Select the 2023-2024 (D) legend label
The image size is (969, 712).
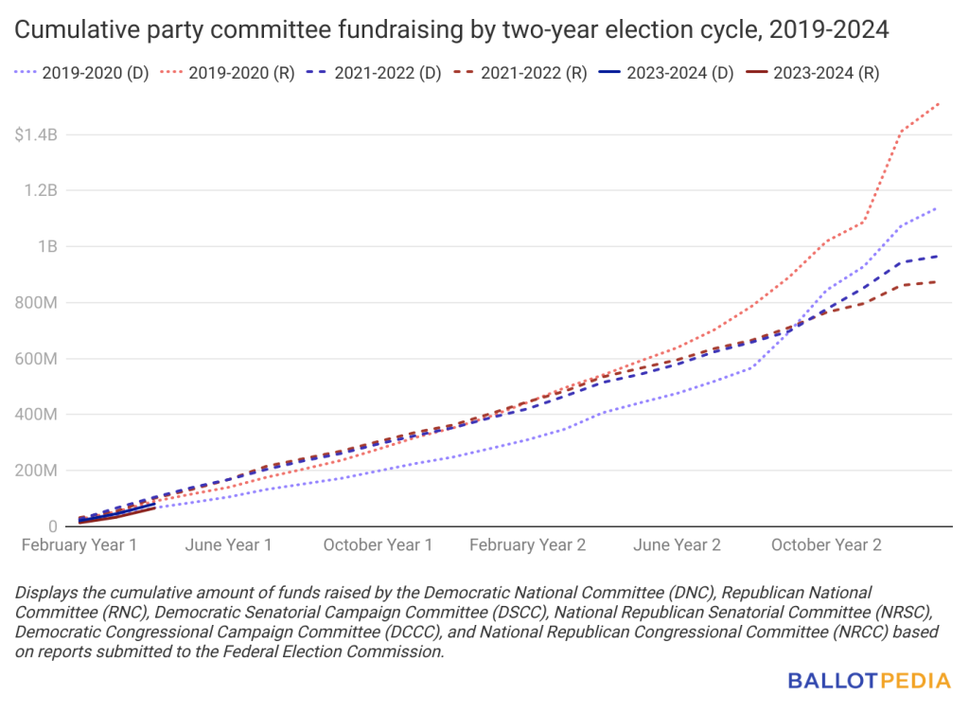(x=680, y=73)
